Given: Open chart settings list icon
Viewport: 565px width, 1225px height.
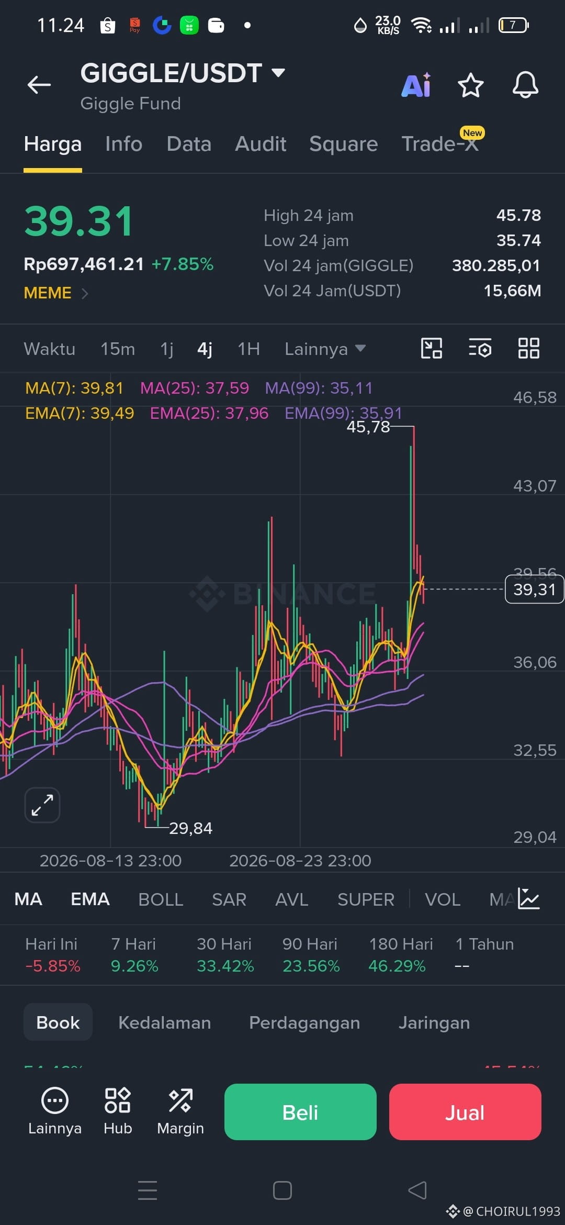Looking at the screenshot, I should pyautogui.click(x=480, y=348).
